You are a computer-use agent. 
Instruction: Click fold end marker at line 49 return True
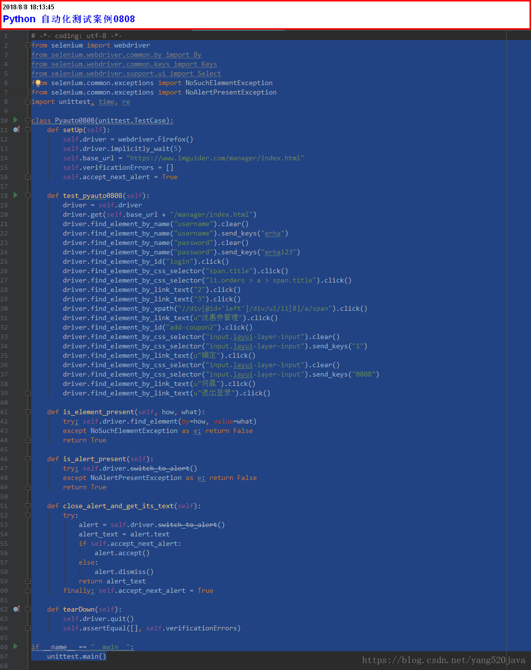pos(28,487)
